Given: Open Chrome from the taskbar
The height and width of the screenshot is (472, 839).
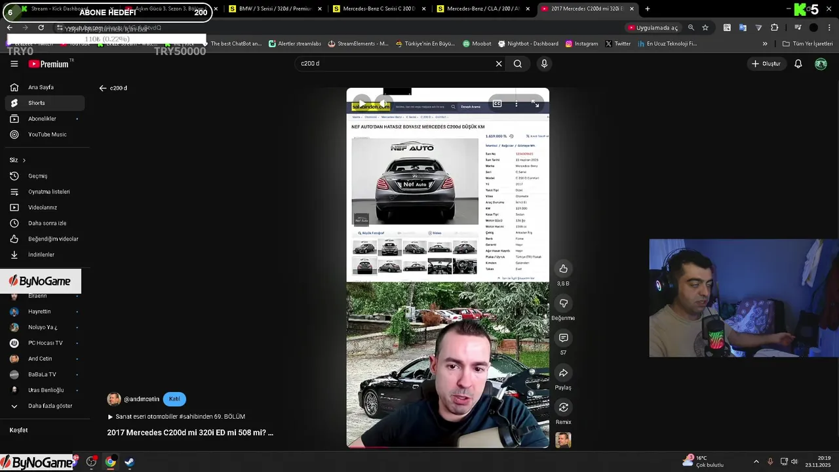Looking at the screenshot, I should (x=110, y=462).
